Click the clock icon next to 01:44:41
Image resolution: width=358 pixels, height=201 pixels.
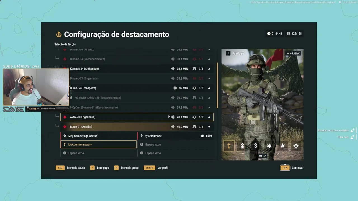(x=269, y=33)
